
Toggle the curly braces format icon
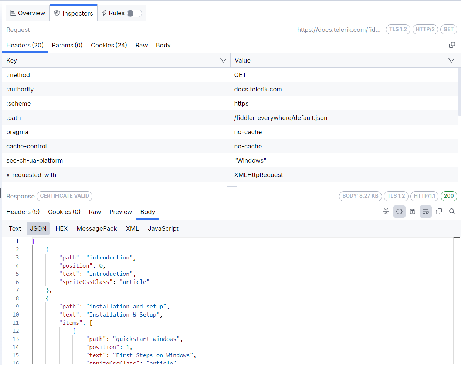[x=399, y=211]
